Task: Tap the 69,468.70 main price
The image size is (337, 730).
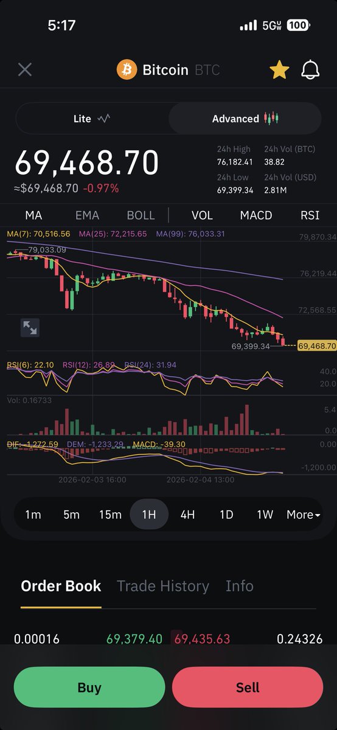Action: 86,162
